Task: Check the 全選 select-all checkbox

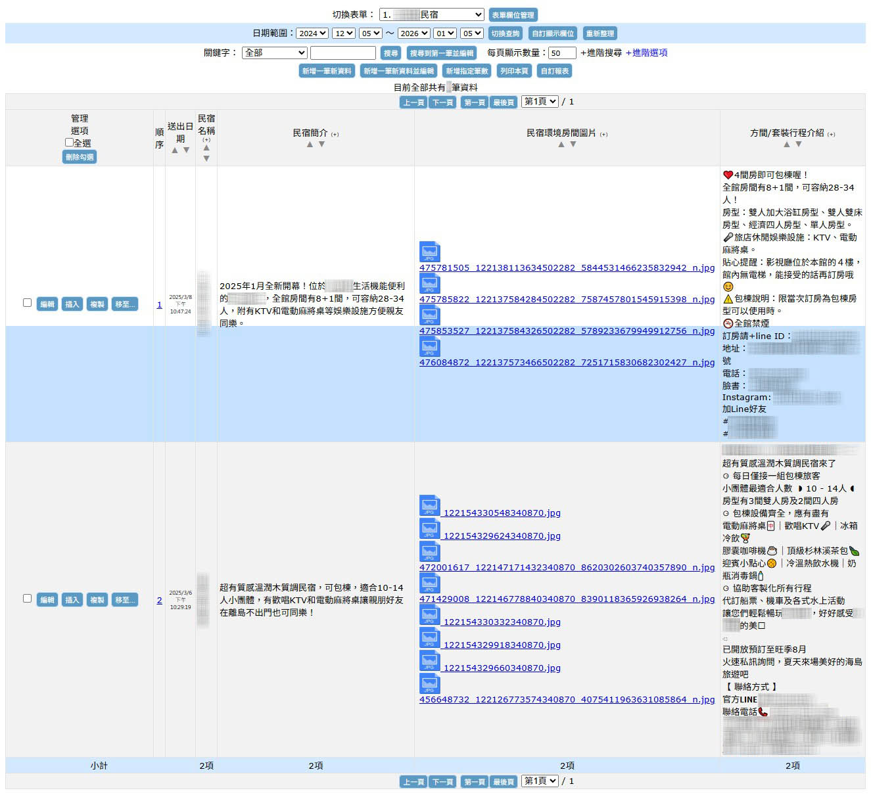Action: [x=69, y=143]
